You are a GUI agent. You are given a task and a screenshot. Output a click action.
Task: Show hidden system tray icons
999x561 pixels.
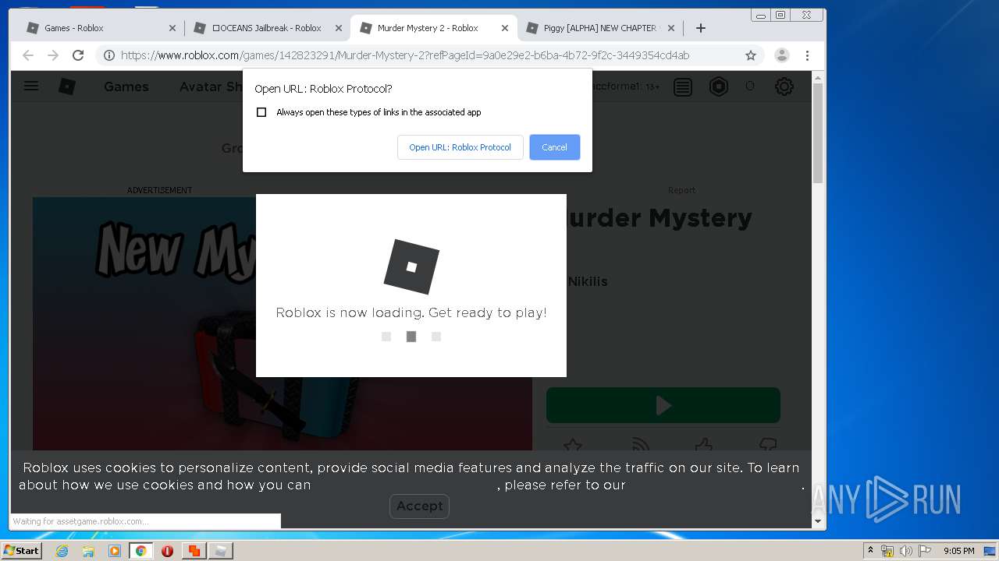coord(870,550)
